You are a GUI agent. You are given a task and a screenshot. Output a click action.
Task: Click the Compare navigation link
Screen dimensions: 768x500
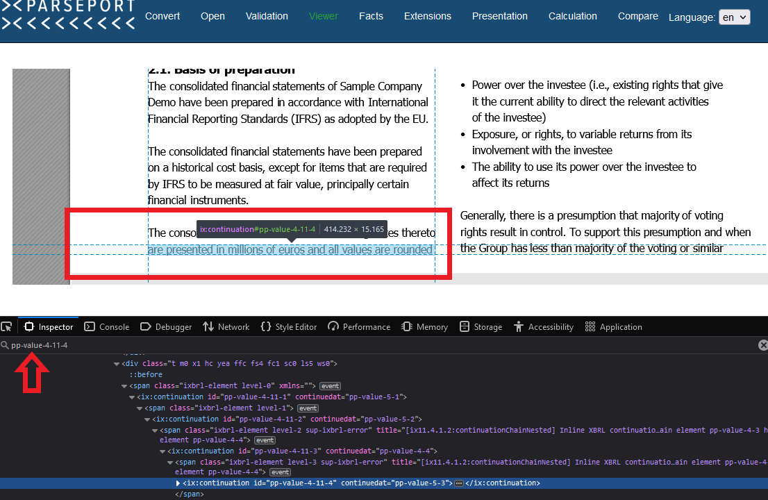pos(637,15)
